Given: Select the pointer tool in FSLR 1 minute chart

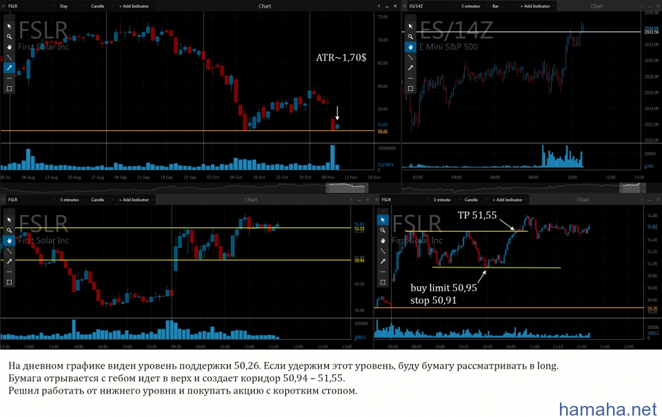Looking at the screenshot, I should click(383, 220).
